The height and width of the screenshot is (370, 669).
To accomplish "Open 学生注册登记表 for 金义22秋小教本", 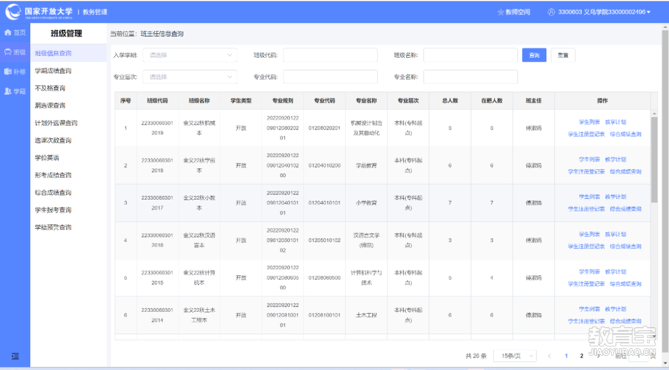I will (x=586, y=209).
